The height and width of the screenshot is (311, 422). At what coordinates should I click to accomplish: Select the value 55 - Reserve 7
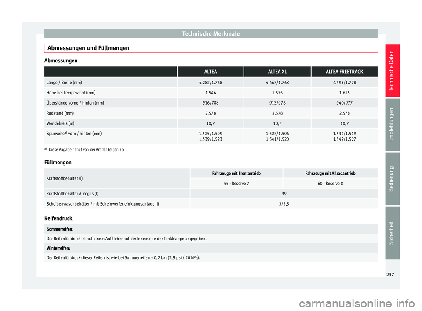[x=236, y=184]
